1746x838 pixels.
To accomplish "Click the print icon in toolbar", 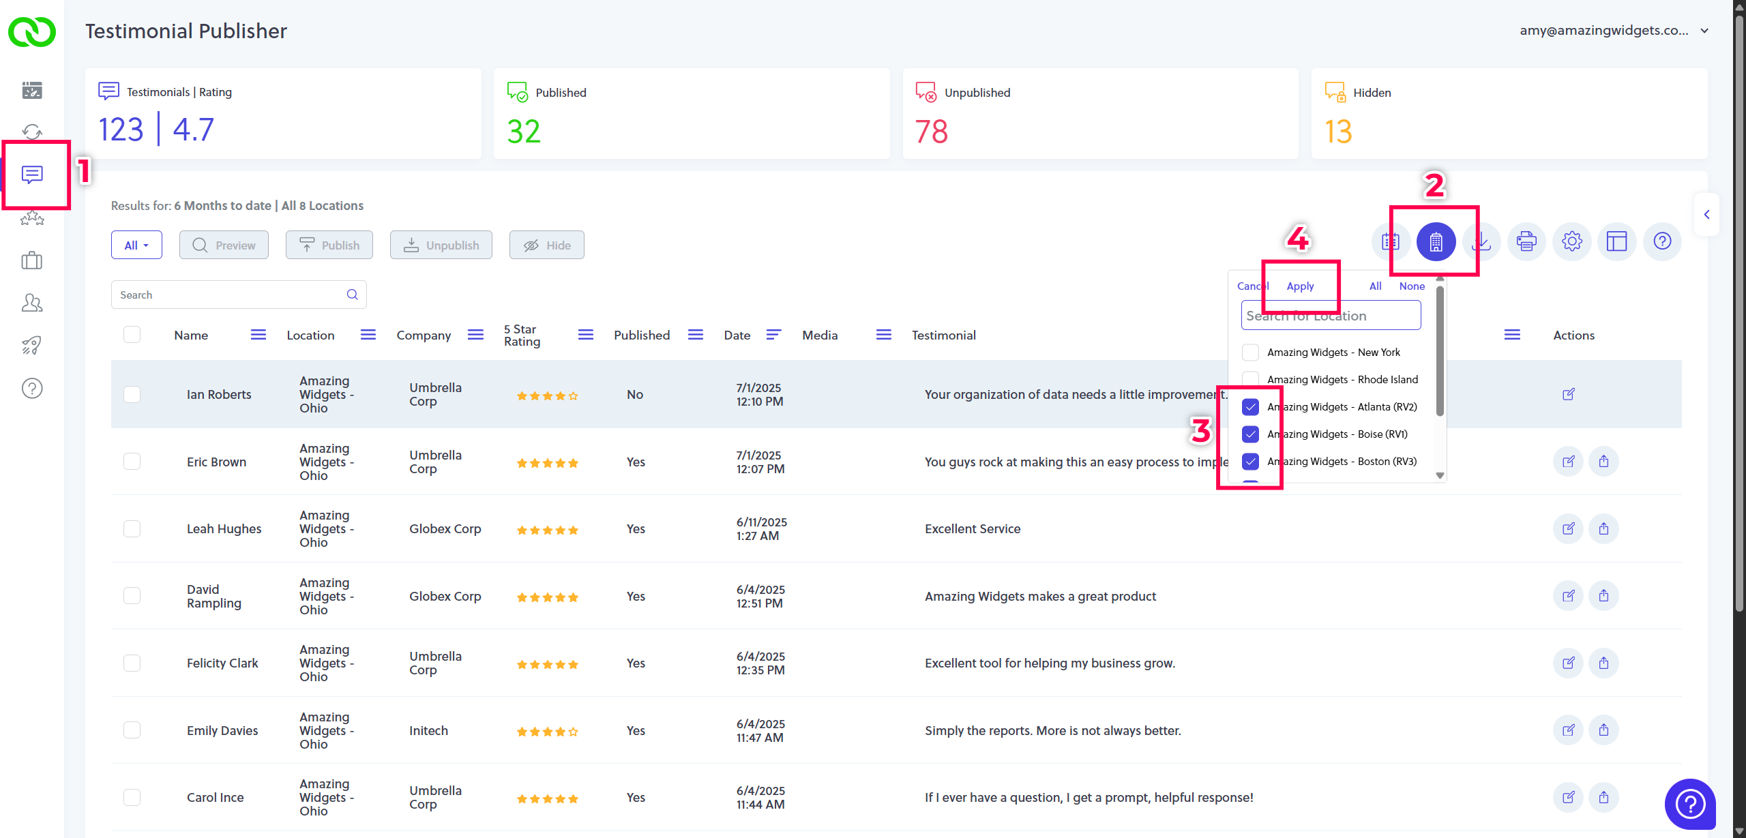I will click(x=1526, y=241).
